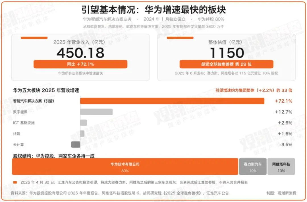Click the 华为技术有限公司 80% share block
The height and width of the screenshot is (202, 307).
click(x=125, y=166)
